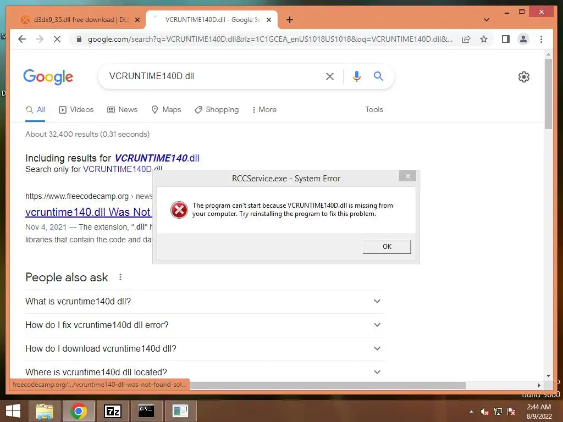Screen dimensions: 563x422
Task: Click the red error icon in dialog
Action: [x=179, y=210]
